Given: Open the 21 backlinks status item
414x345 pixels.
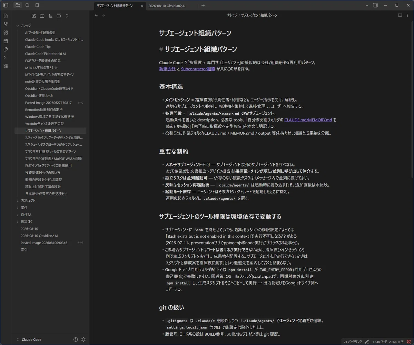Looking at the screenshot, I should pyautogui.click(x=353, y=342).
